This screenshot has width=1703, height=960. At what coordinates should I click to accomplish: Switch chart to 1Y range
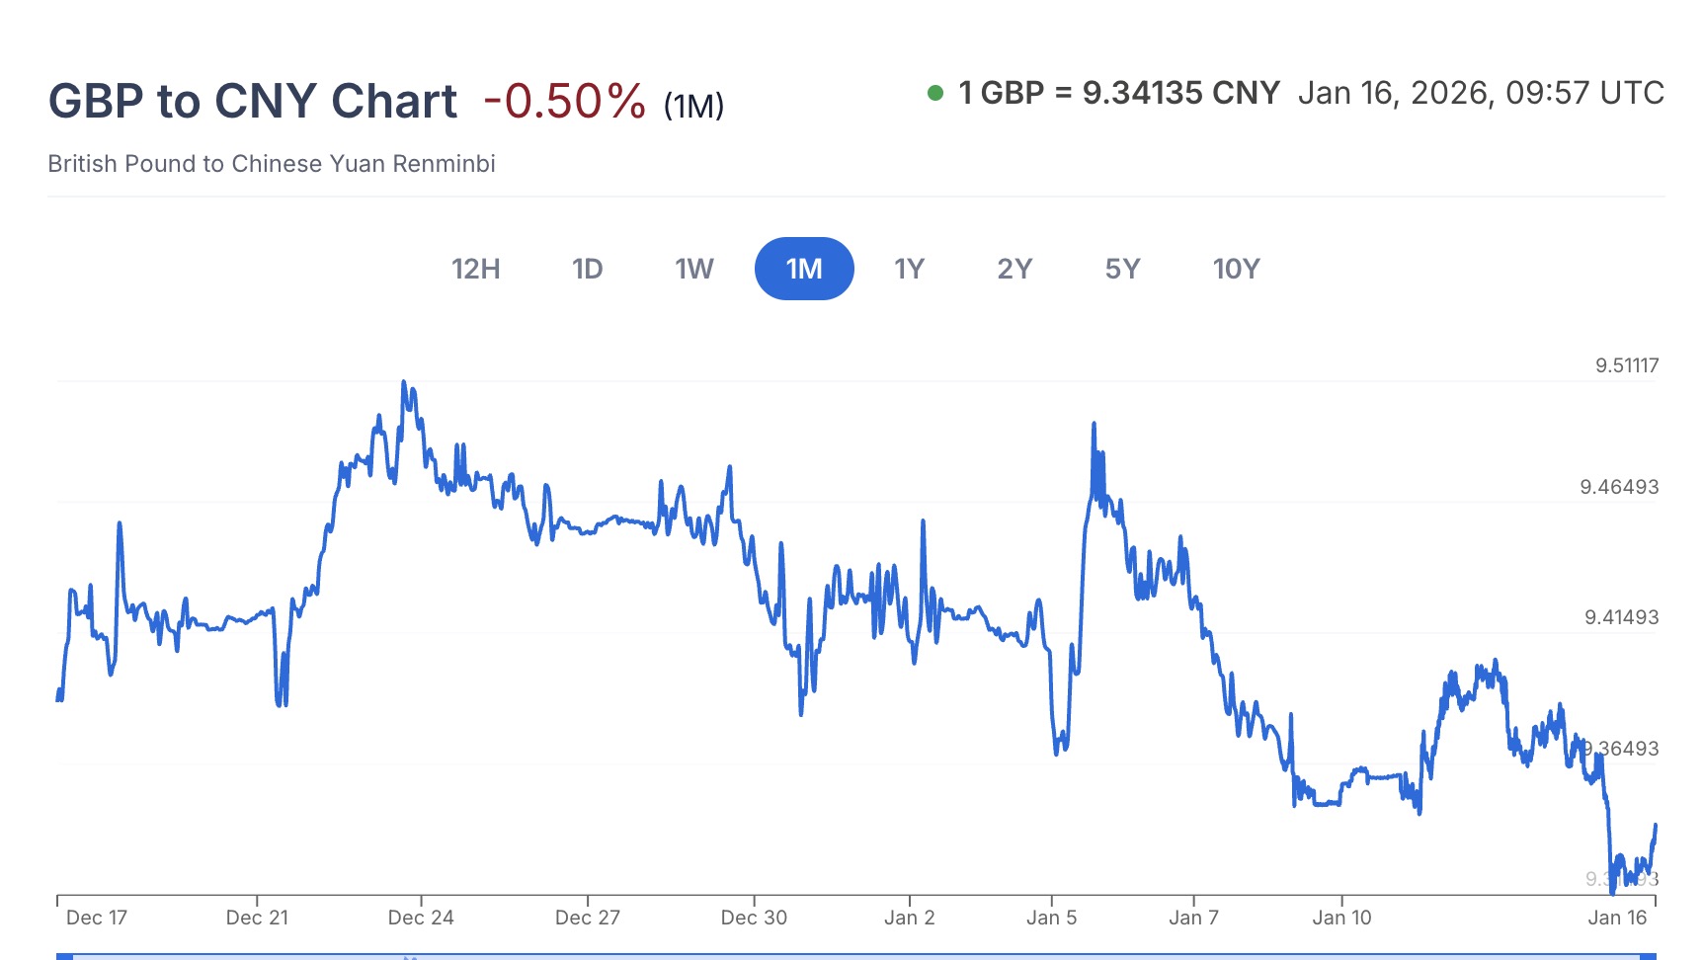909,269
